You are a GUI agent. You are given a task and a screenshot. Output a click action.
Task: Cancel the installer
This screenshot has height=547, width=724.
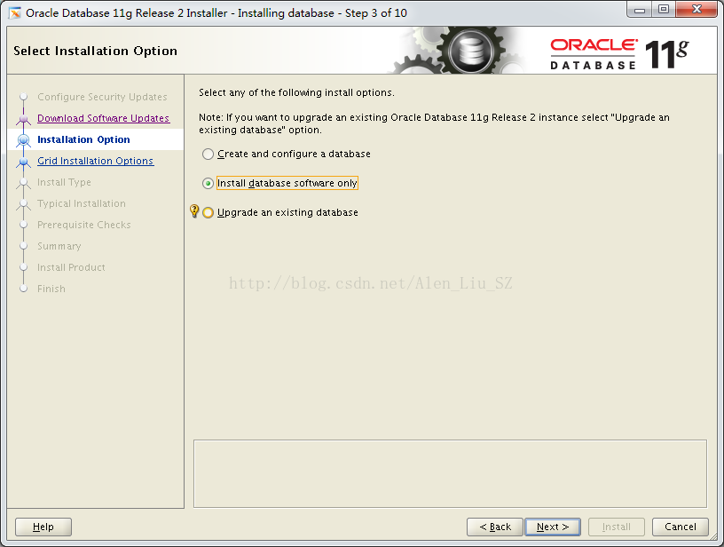680,527
